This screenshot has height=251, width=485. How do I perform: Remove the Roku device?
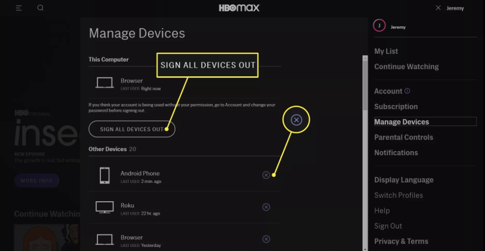coord(266,207)
